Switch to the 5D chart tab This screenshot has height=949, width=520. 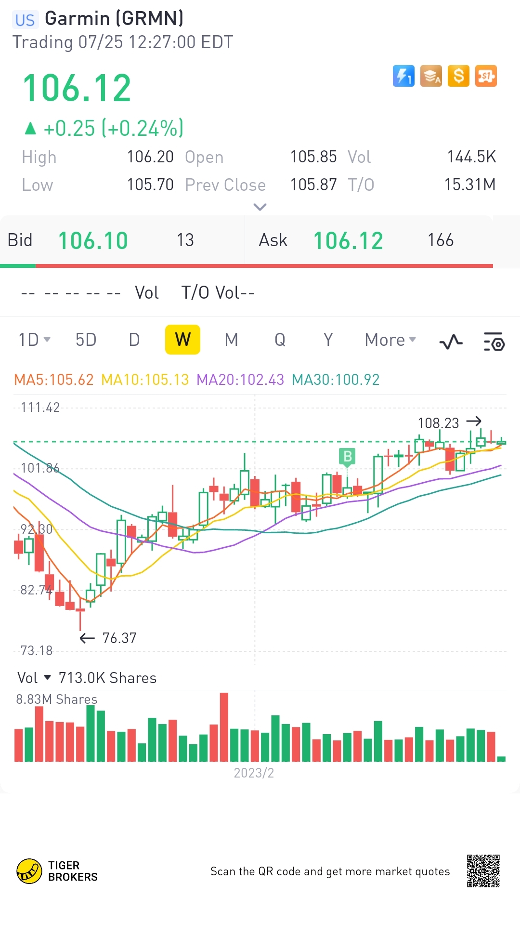pyautogui.click(x=86, y=340)
